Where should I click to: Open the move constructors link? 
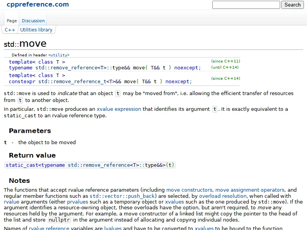(189, 190)
